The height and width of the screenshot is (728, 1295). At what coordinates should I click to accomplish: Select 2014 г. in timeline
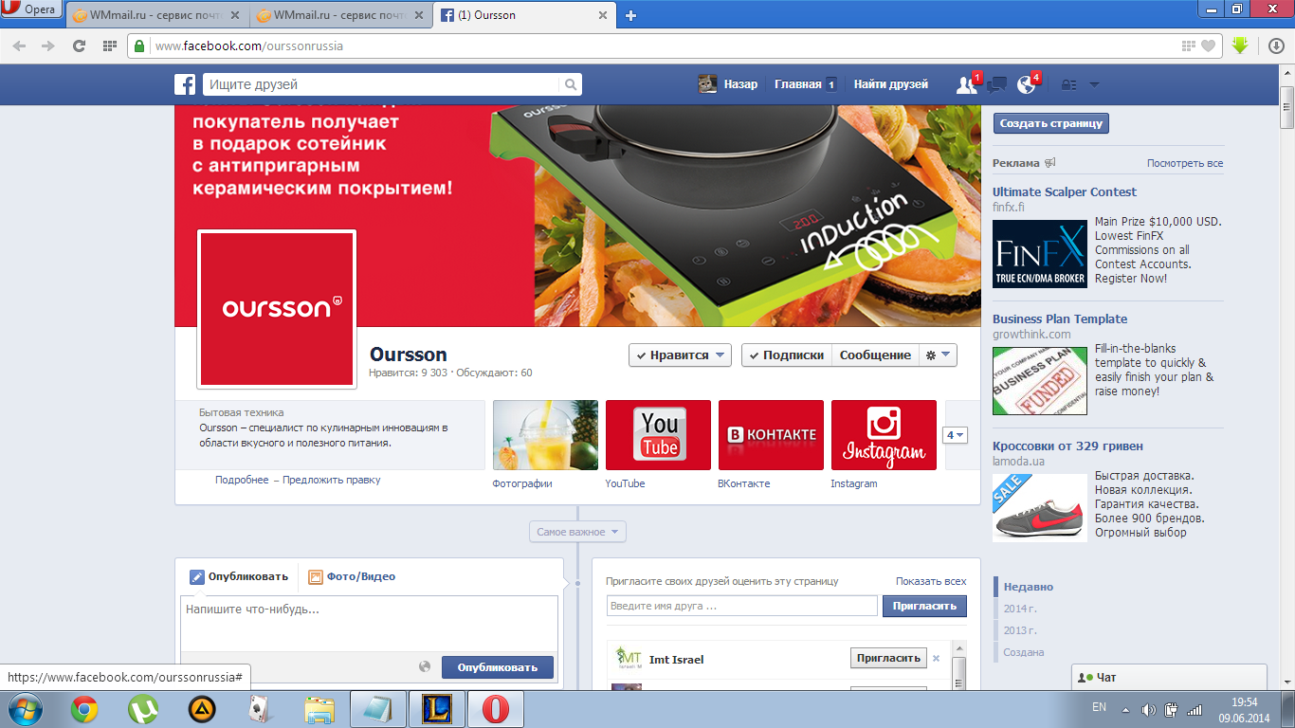click(1021, 609)
